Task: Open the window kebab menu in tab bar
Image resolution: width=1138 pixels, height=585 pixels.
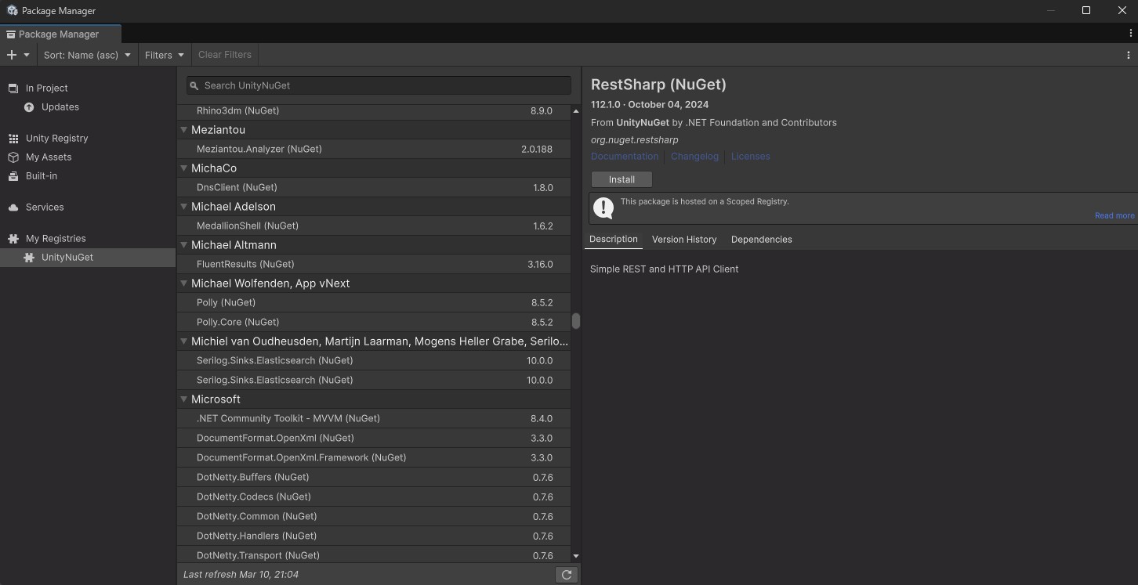Action: 1130,34
